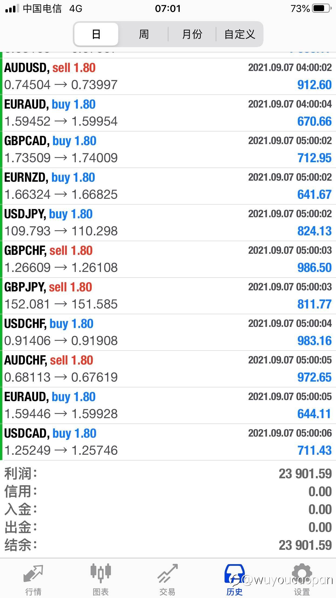The width and height of the screenshot is (336, 598).
Task: Tap the GBPCHF sell 1.80 trade entry
Action: [168, 259]
